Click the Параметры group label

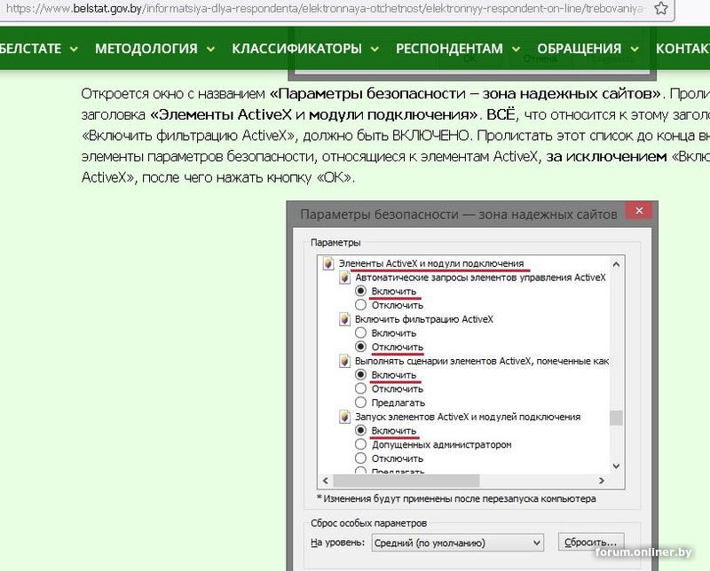click(x=335, y=243)
